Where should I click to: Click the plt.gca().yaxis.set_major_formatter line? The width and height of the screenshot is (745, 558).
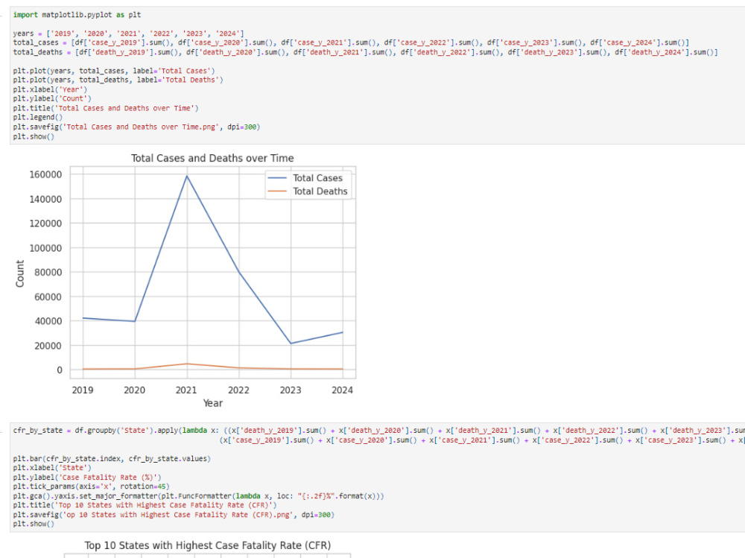[199, 496]
